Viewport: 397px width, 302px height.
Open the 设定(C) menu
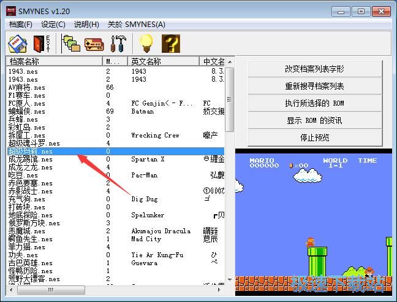[53, 25]
